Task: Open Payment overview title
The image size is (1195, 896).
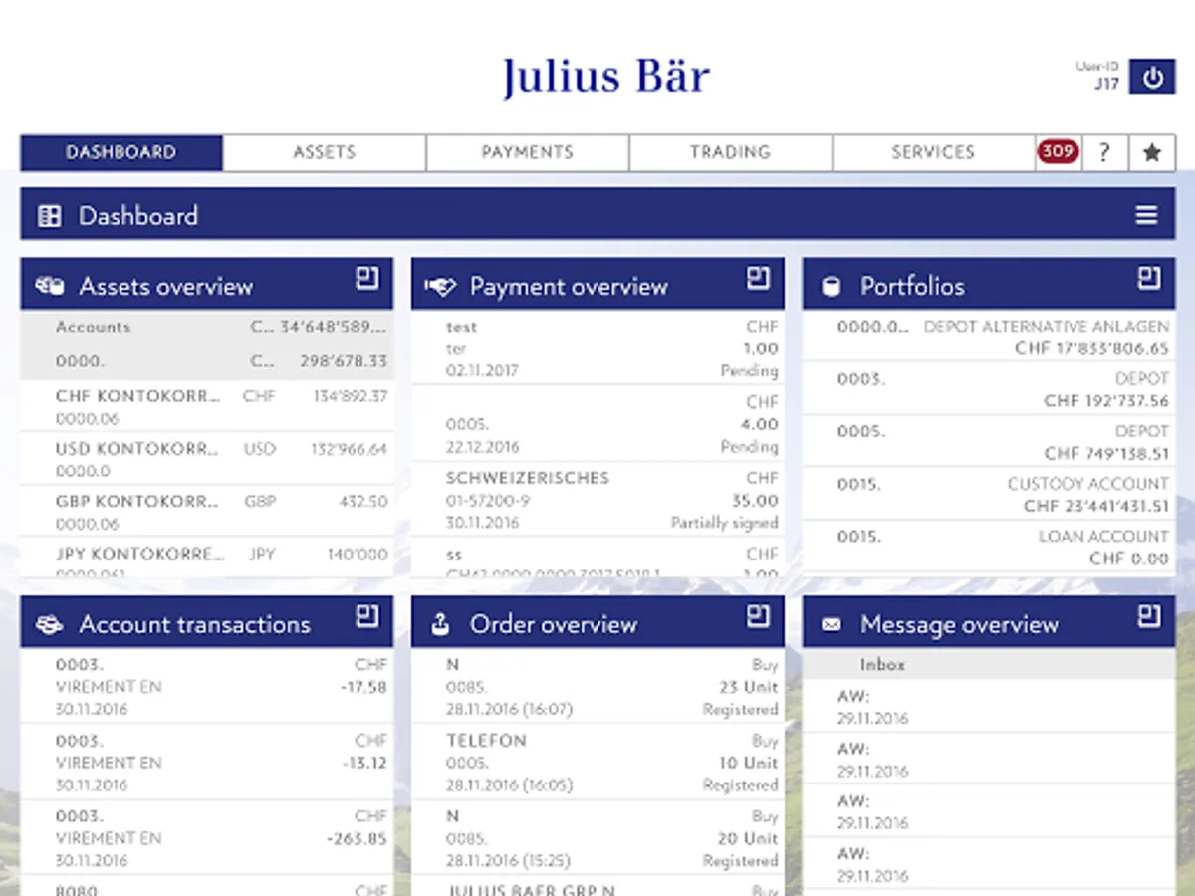Action: point(569,287)
